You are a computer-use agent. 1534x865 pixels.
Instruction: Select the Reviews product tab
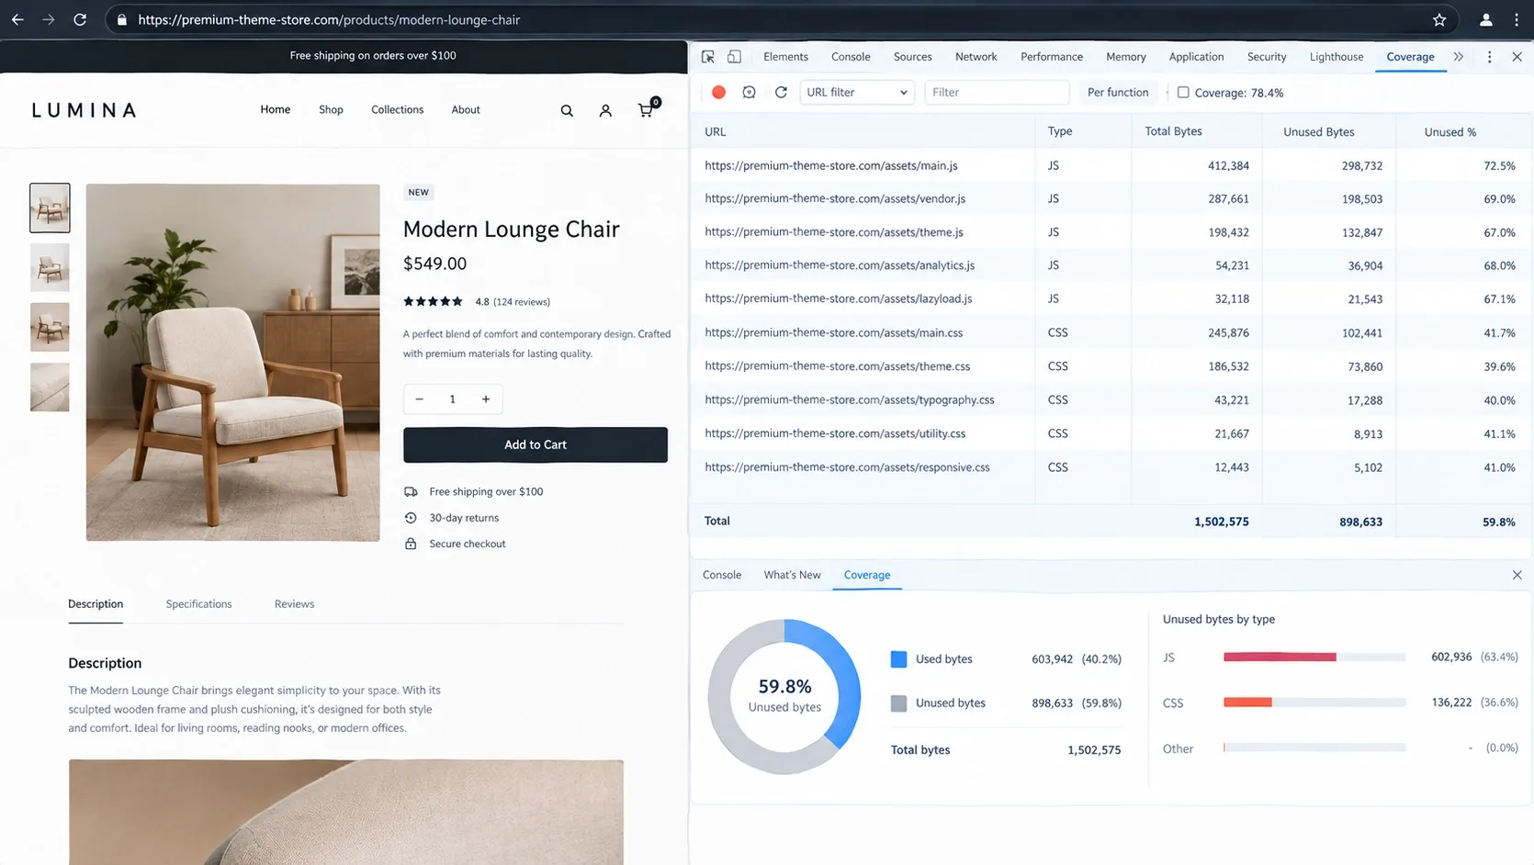294,604
